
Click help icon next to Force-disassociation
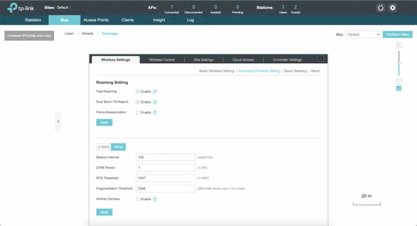click(155, 112)
